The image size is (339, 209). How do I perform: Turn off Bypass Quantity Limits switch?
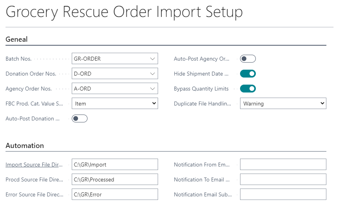(248, 89)
